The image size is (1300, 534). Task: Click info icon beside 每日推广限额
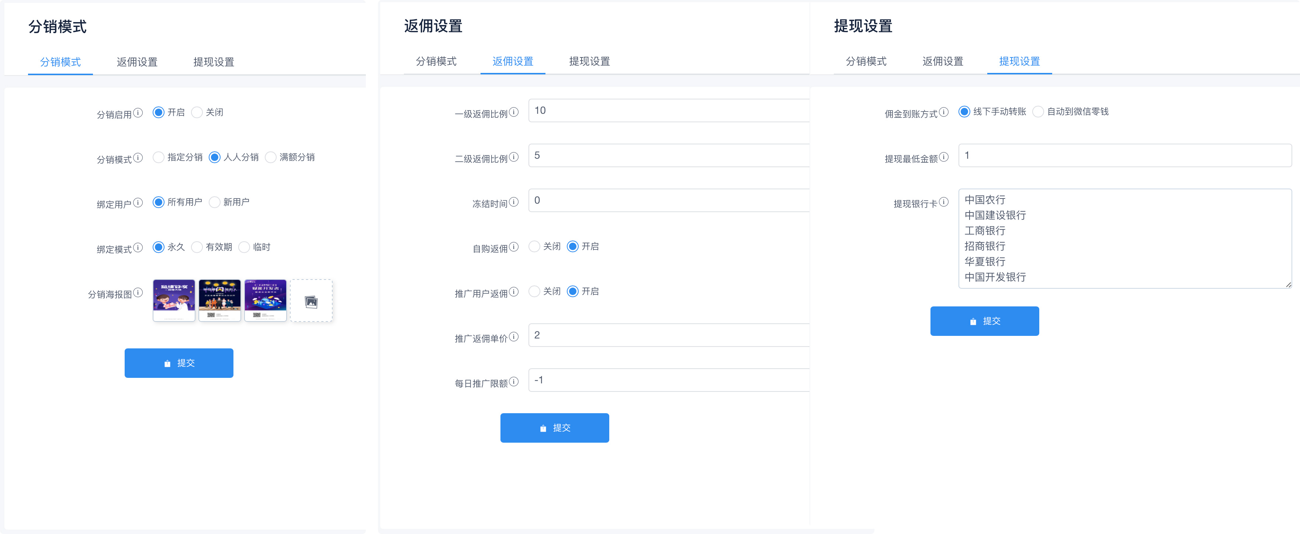pyautogui.click(x=513, y=382)
